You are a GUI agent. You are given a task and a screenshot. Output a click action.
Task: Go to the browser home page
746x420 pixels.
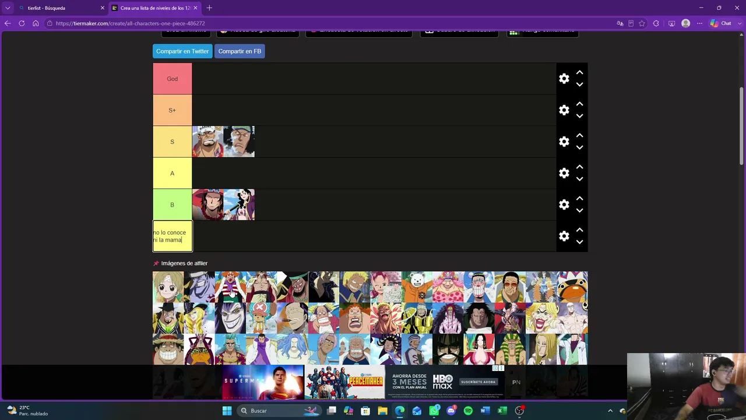(36, 23)
